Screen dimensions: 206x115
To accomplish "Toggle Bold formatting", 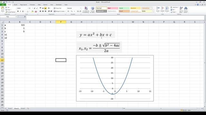I will 18,11.
